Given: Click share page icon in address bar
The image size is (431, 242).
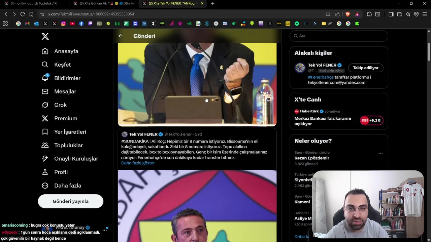Looking at the screenshot, I should click(x=337, y=14).
